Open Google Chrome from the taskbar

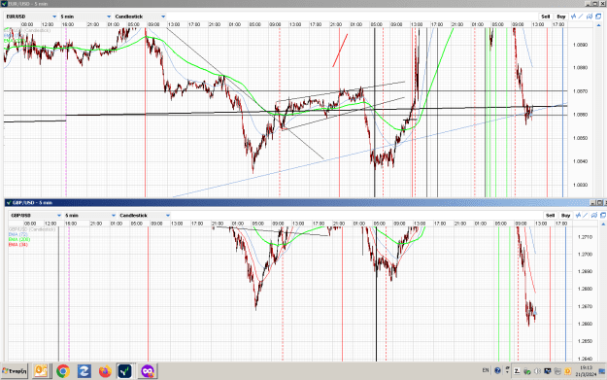pyautogui.click(x=63, y=371)
